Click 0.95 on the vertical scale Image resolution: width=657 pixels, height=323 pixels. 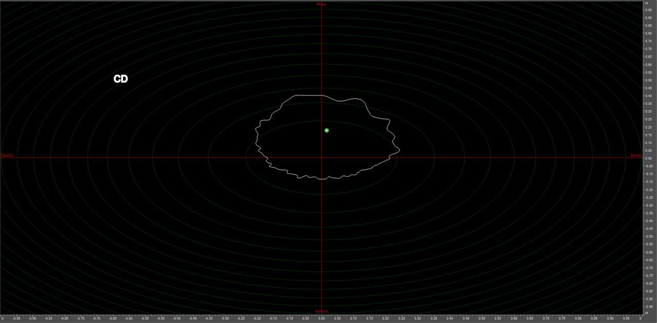tap(650, 9)
